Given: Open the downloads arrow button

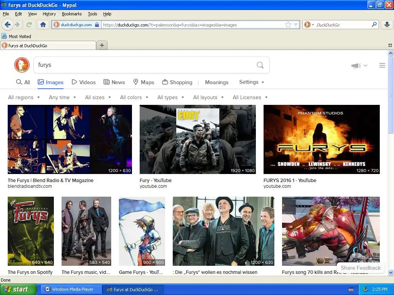Looking at the screenshot, I should coord(387,25).
